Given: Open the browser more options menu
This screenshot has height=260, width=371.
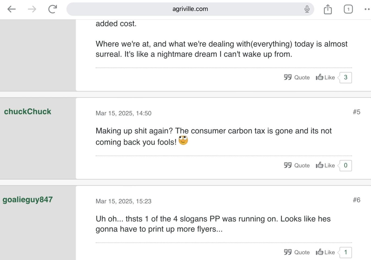Looking at the screenshot, I should pyautogui.click(x=367, y=9).
